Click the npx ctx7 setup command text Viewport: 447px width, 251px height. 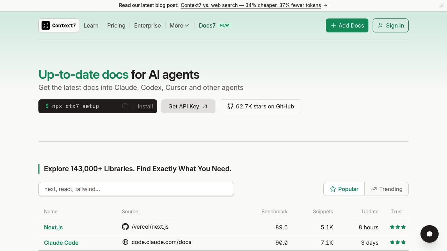[x=75, y=106]
